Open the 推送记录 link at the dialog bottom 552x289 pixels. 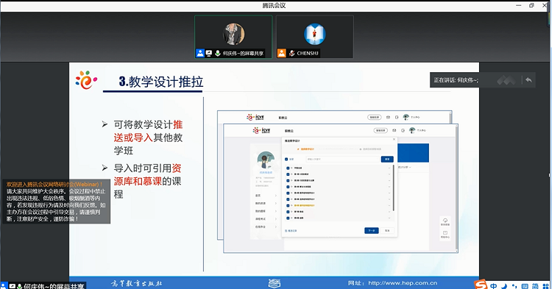pyautogui.click(x=291, y=231)
